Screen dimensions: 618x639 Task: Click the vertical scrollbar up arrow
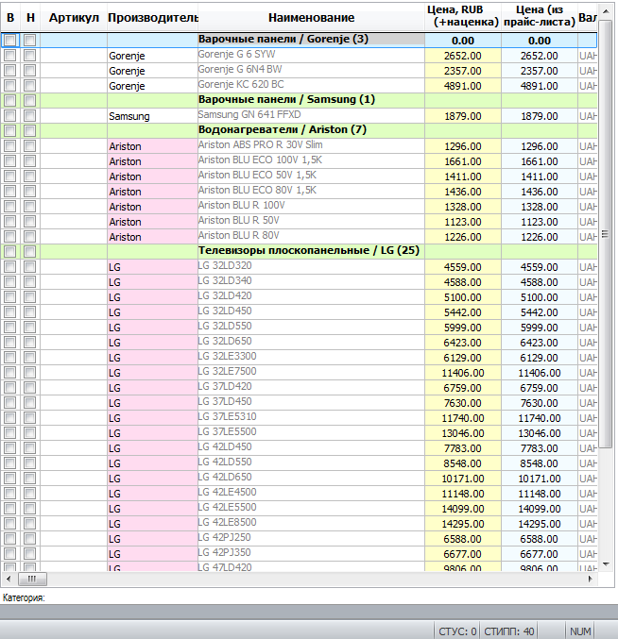point(606,11)
